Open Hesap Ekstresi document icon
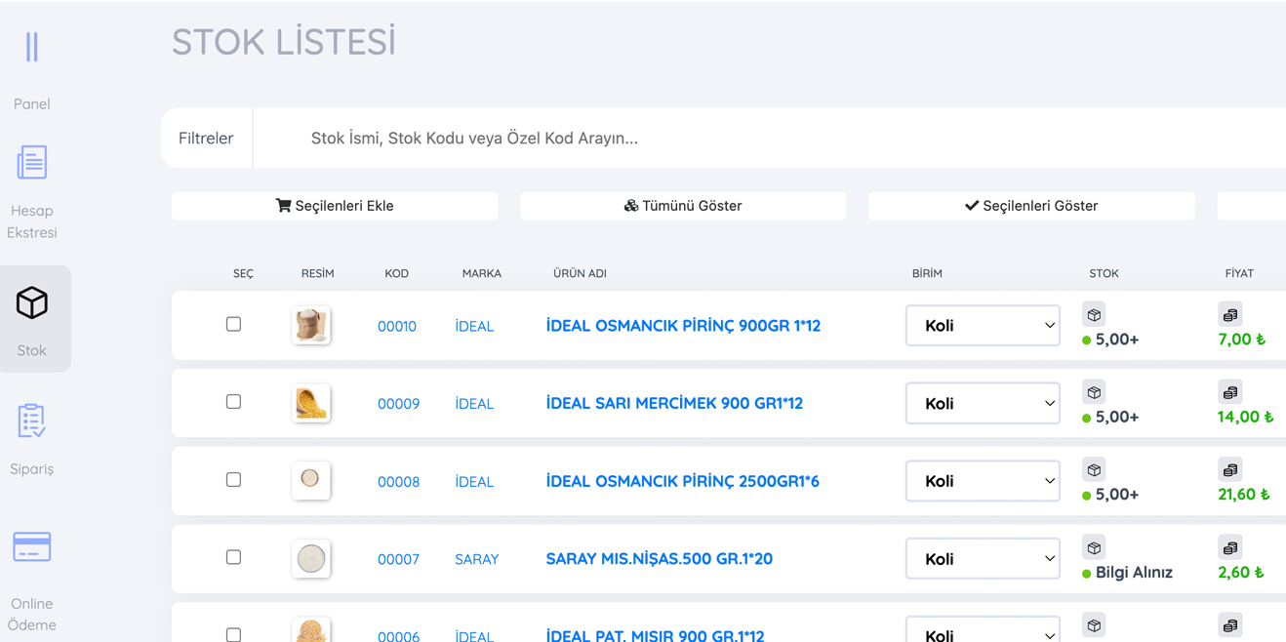 click(x=32, y=162)
